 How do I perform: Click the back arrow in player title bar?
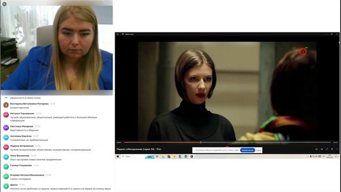pyautogui.click(x=118, y=34)
